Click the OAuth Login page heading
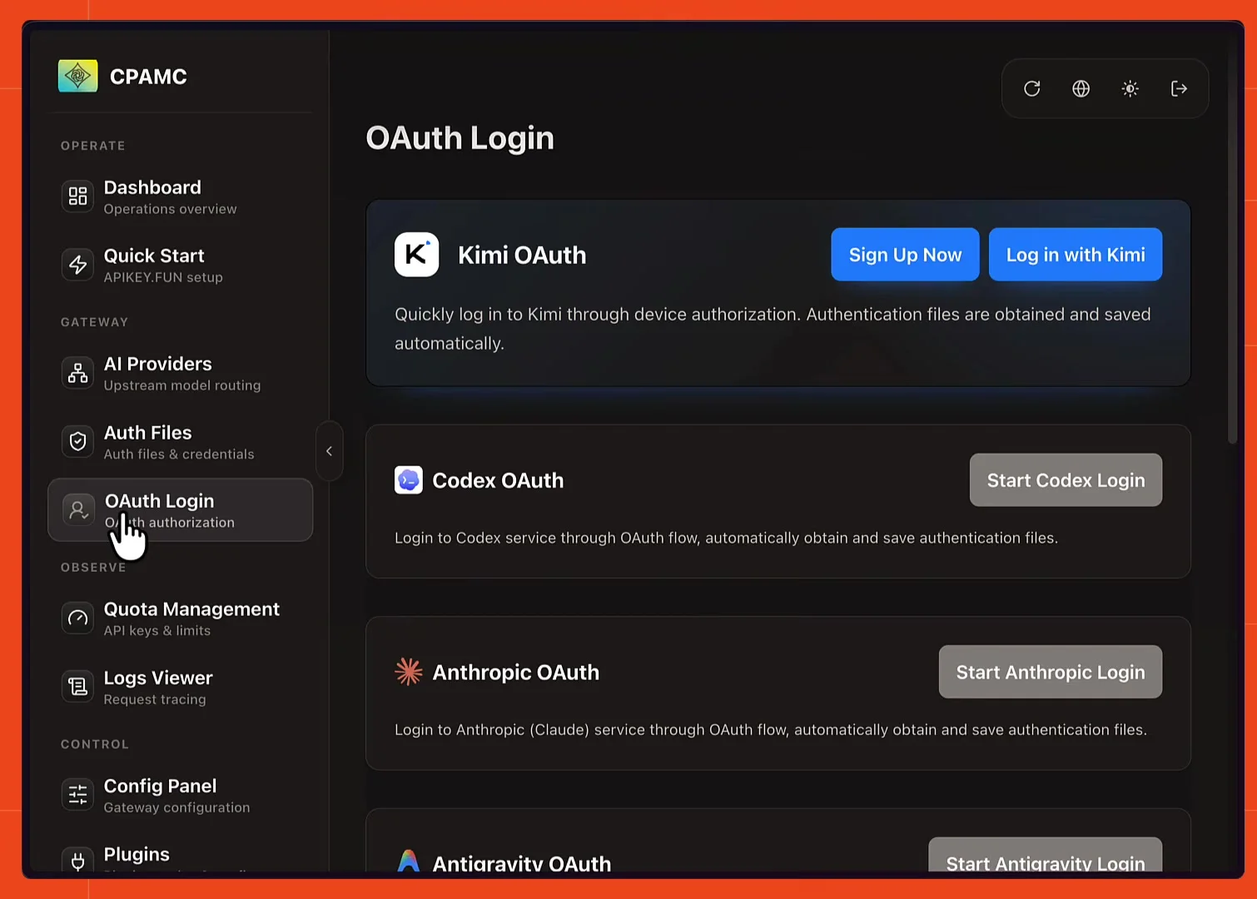 coord(460,138)
